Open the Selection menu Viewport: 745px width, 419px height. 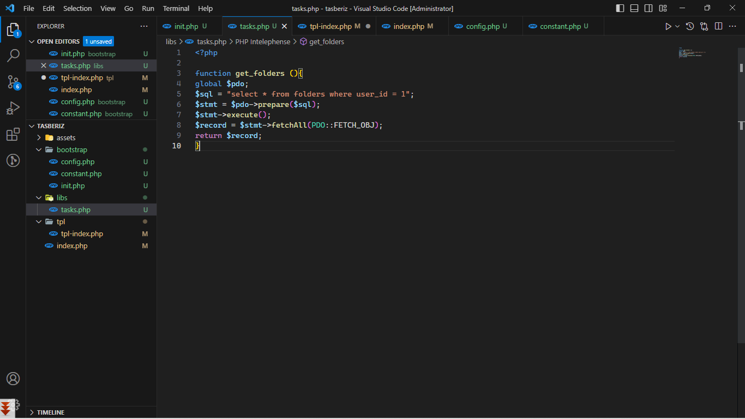pyautogui.click(x=77, y=8)
